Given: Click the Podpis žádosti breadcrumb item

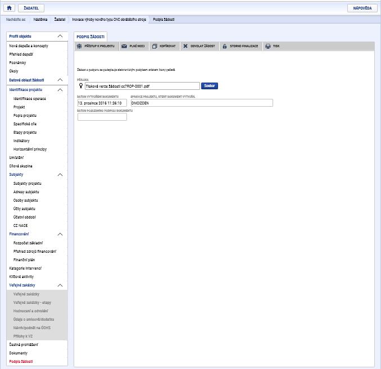Looking at the screenshot, I should [164, 20].
